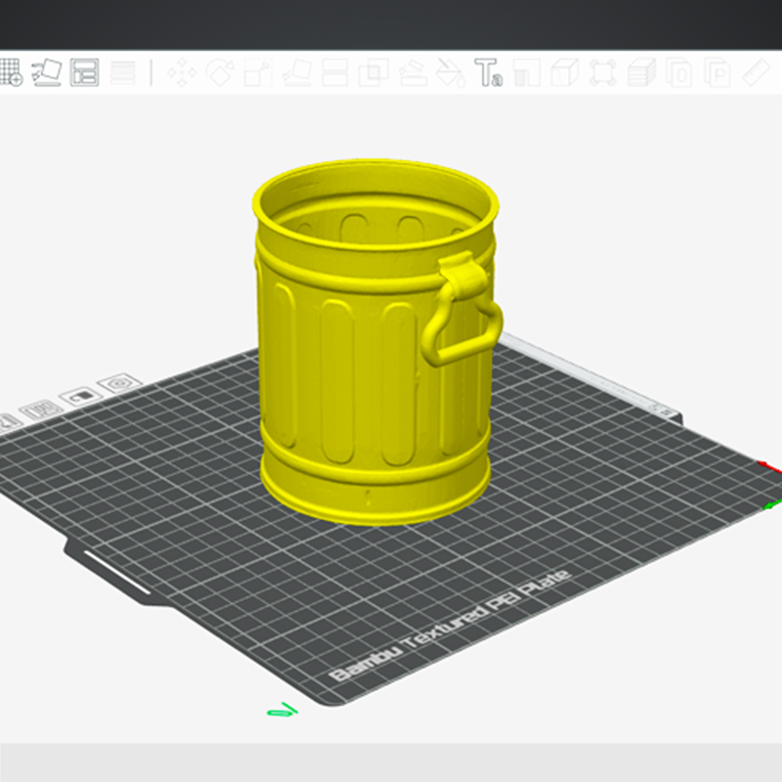Select the Support Painting tool
Image resolution: width=782 pixels, height=782 pixels.
(412, 72)
